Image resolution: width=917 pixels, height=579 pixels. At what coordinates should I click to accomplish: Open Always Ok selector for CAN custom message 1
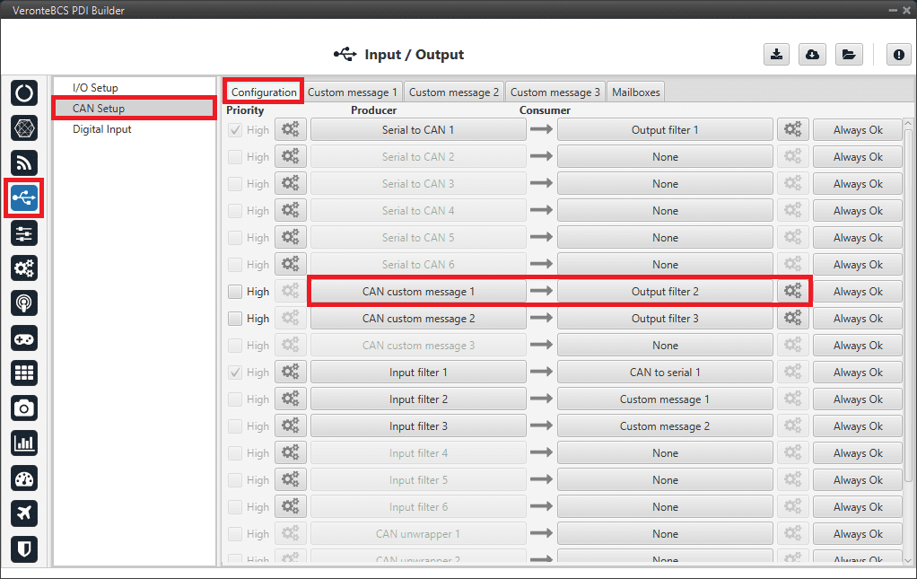tap(858, 291)
